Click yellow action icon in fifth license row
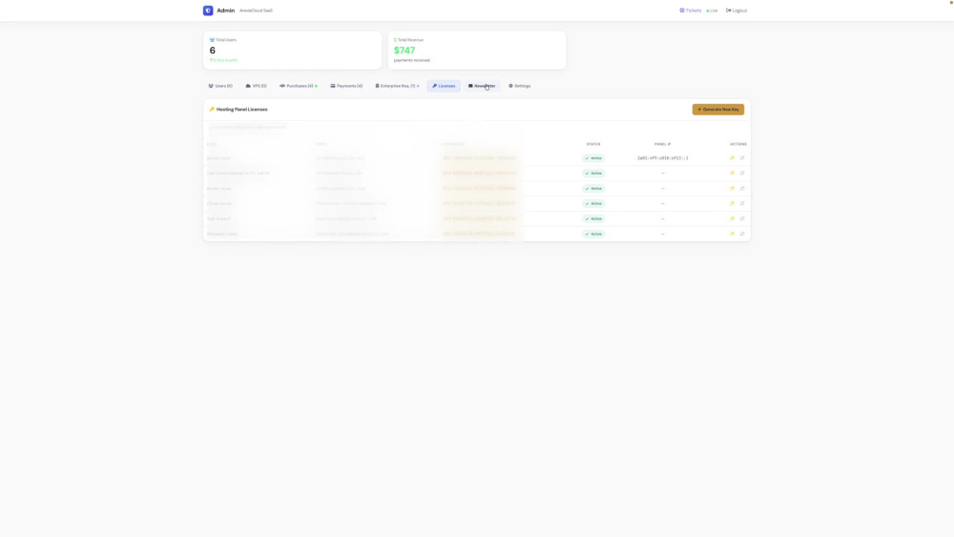Image resolution: width=954 pixels, height=537 pixels. pyautogui.click(x=732, y=219)
